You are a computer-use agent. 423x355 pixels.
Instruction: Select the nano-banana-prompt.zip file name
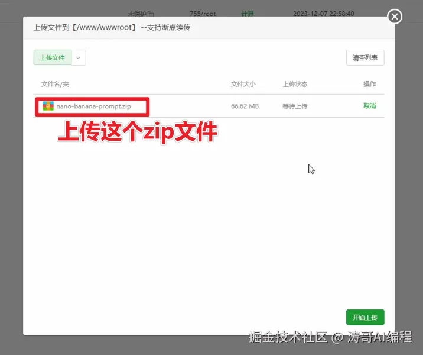click(x=93, y=106)
